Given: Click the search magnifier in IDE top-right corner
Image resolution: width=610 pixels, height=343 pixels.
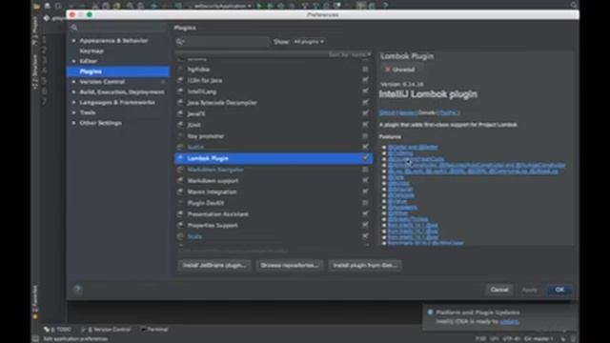Looking at the screenshot, I should tap(574, 6).
